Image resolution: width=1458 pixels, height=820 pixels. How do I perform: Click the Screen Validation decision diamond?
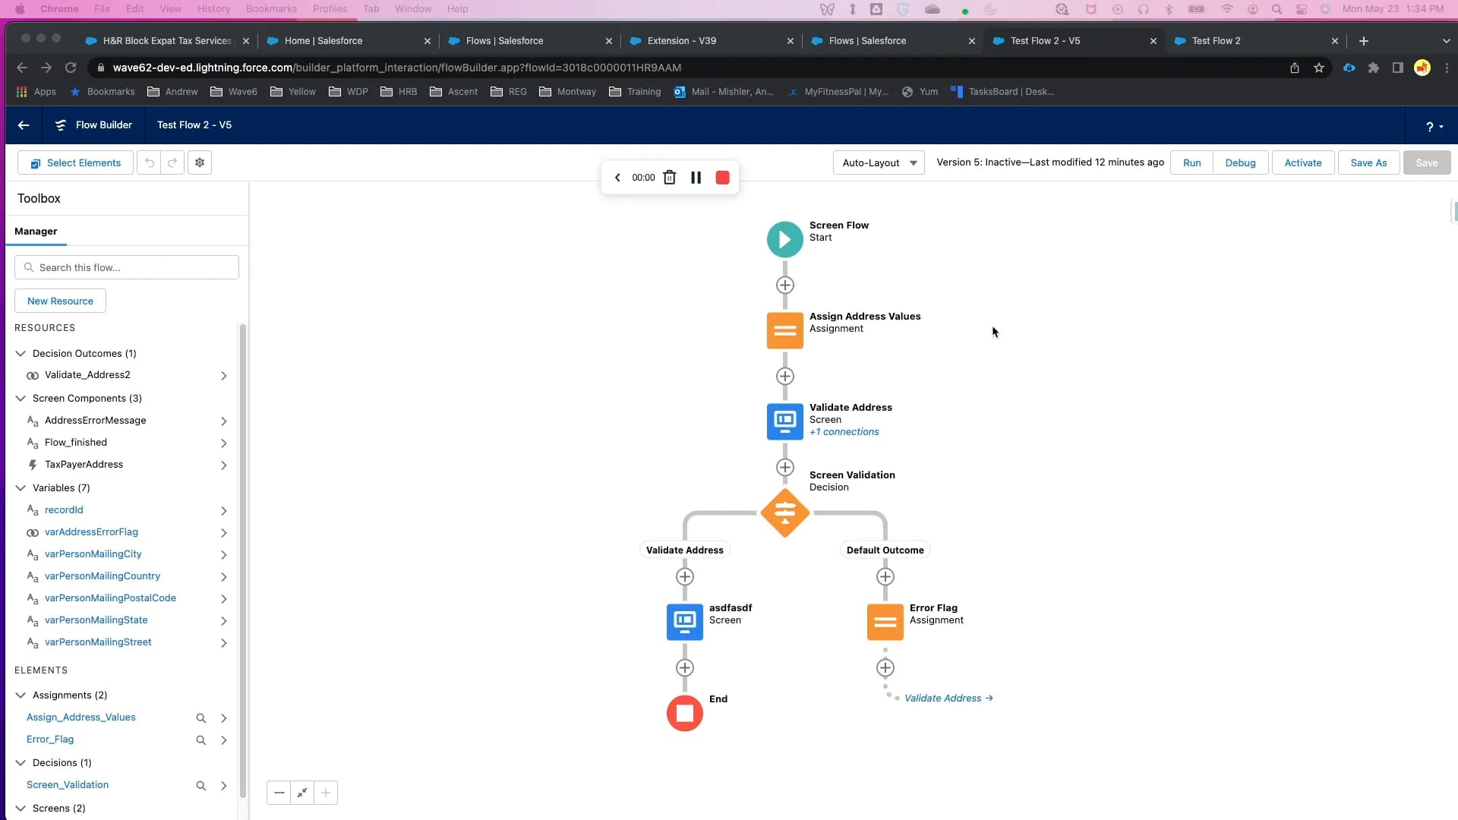[x=784, y=513]
